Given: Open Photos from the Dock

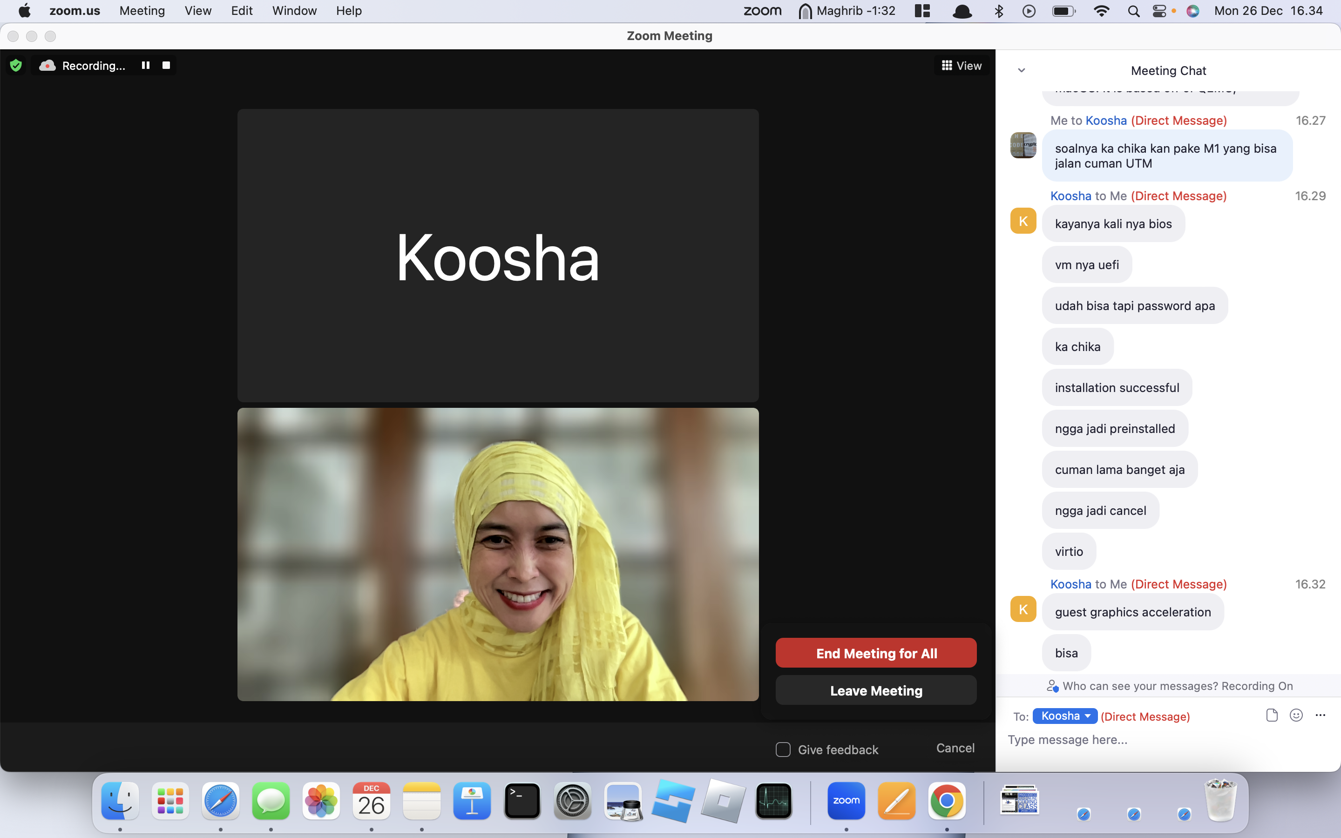Looking at the screenshot, I should pyautogui.click(x=321, y=800).
